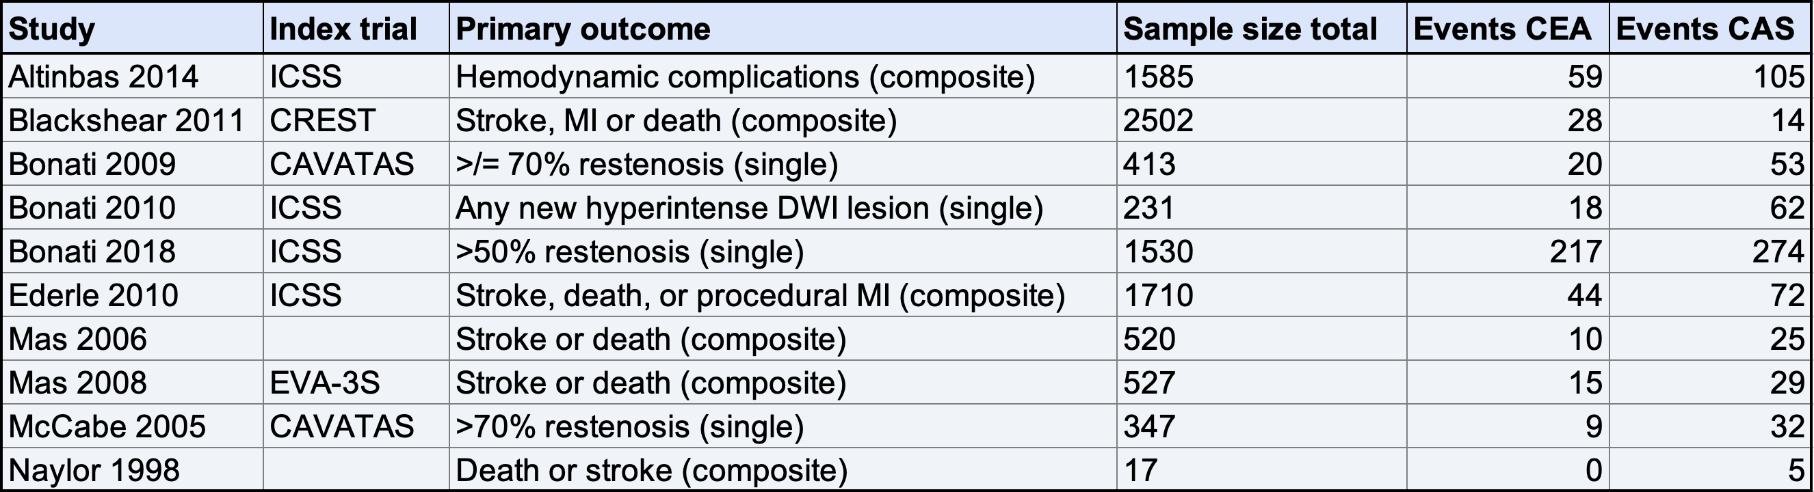Screen dimensions: 1814x492
Task: Select the Altinbas 2014 study cell
Action: 133,76
